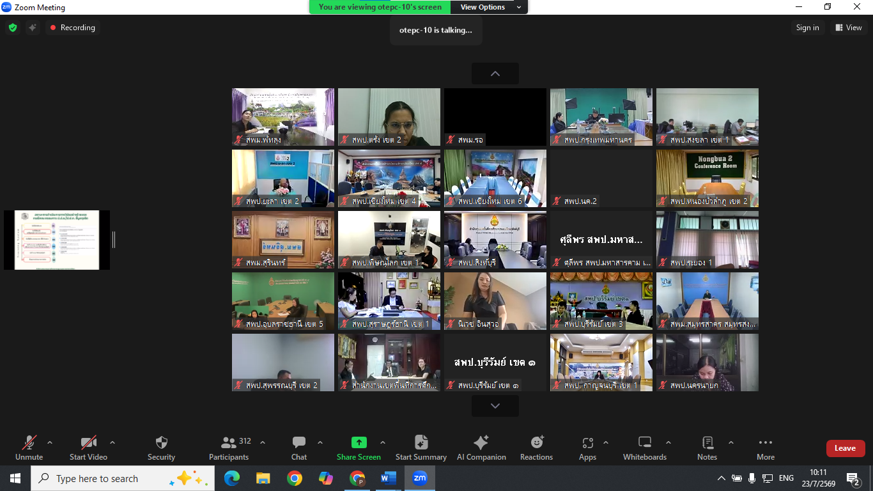Select the shared screen thumbnail

[57, 240]
